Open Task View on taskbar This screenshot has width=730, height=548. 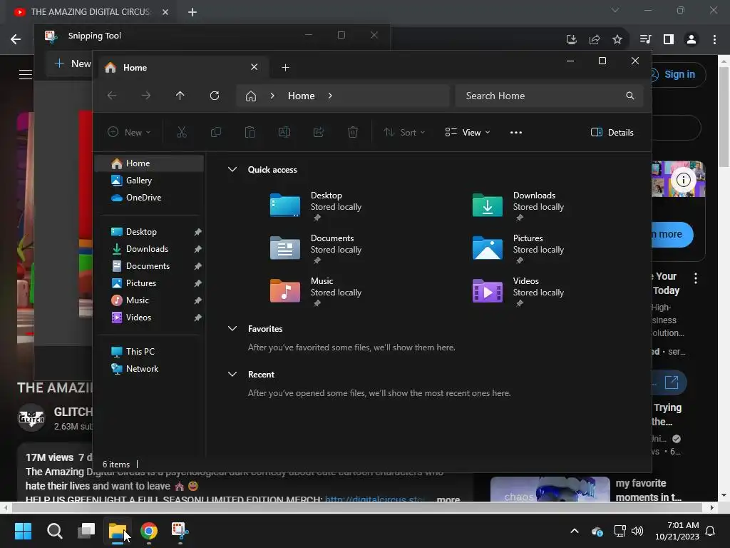click(86, 531)
